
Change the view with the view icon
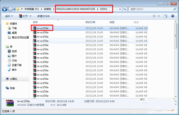point(154,16)
